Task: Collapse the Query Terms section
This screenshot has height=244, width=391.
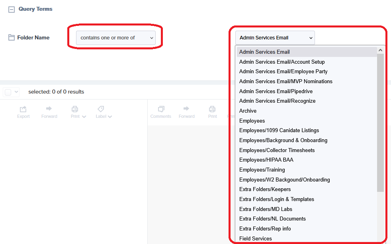Action: pyautogui.click(x=12, y=10)
